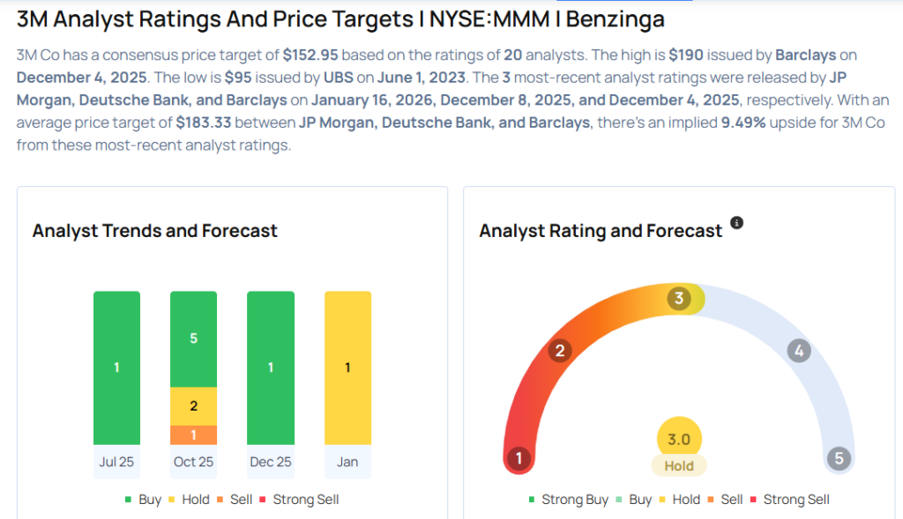Click the info icon beside Analyst Rating and Forecast
The width and height of the screenshot is (903, 519).
(737, 223)
